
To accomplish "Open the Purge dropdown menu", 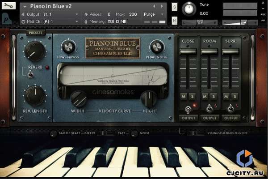I will (x=154, y=14).
